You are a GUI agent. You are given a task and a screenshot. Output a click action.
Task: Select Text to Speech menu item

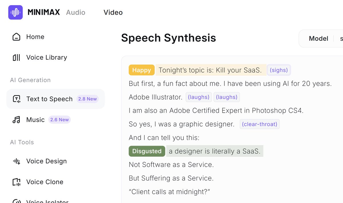[56, 99]
